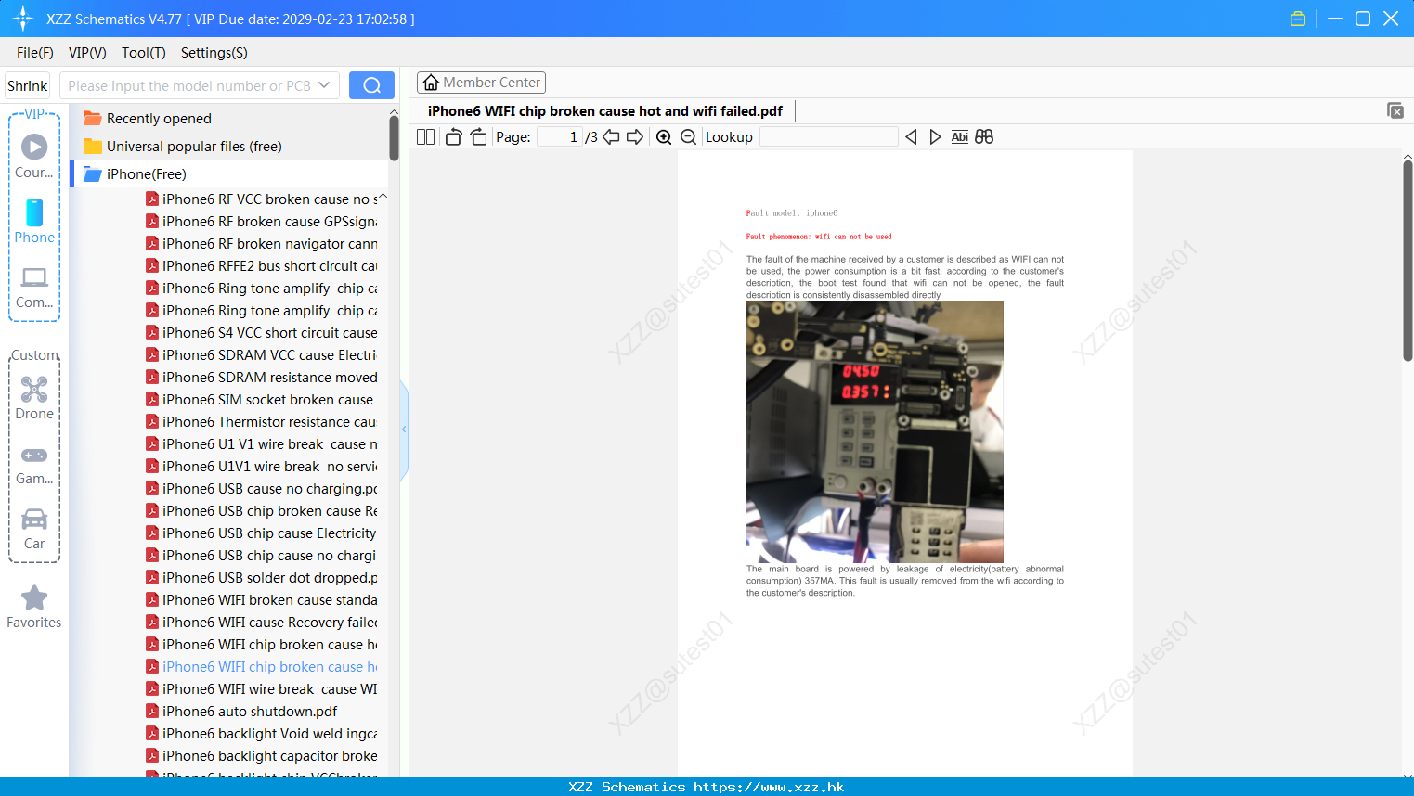
Task: Open the Tool(T) menu
Action: [144, 53]
